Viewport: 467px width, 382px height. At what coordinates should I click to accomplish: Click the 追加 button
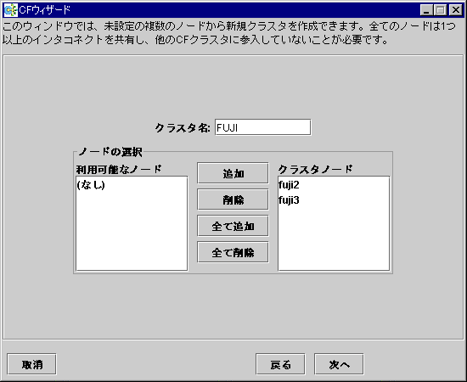pos(233,173)
